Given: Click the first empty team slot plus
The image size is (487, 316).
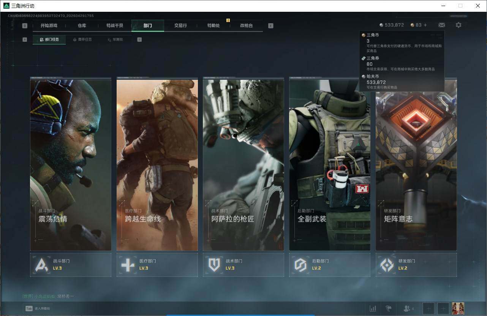Looking at the screenshot, I should pos(428,308).
